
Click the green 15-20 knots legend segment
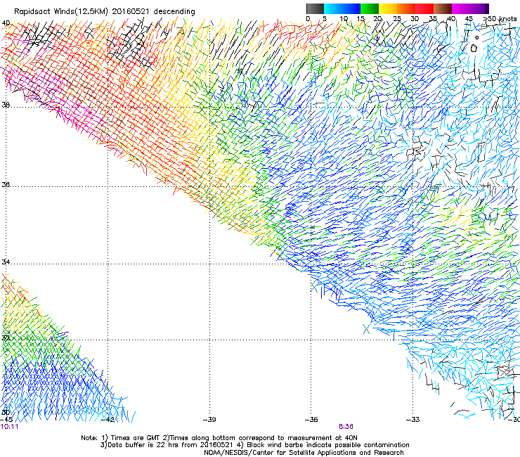[x=370, y=8]
